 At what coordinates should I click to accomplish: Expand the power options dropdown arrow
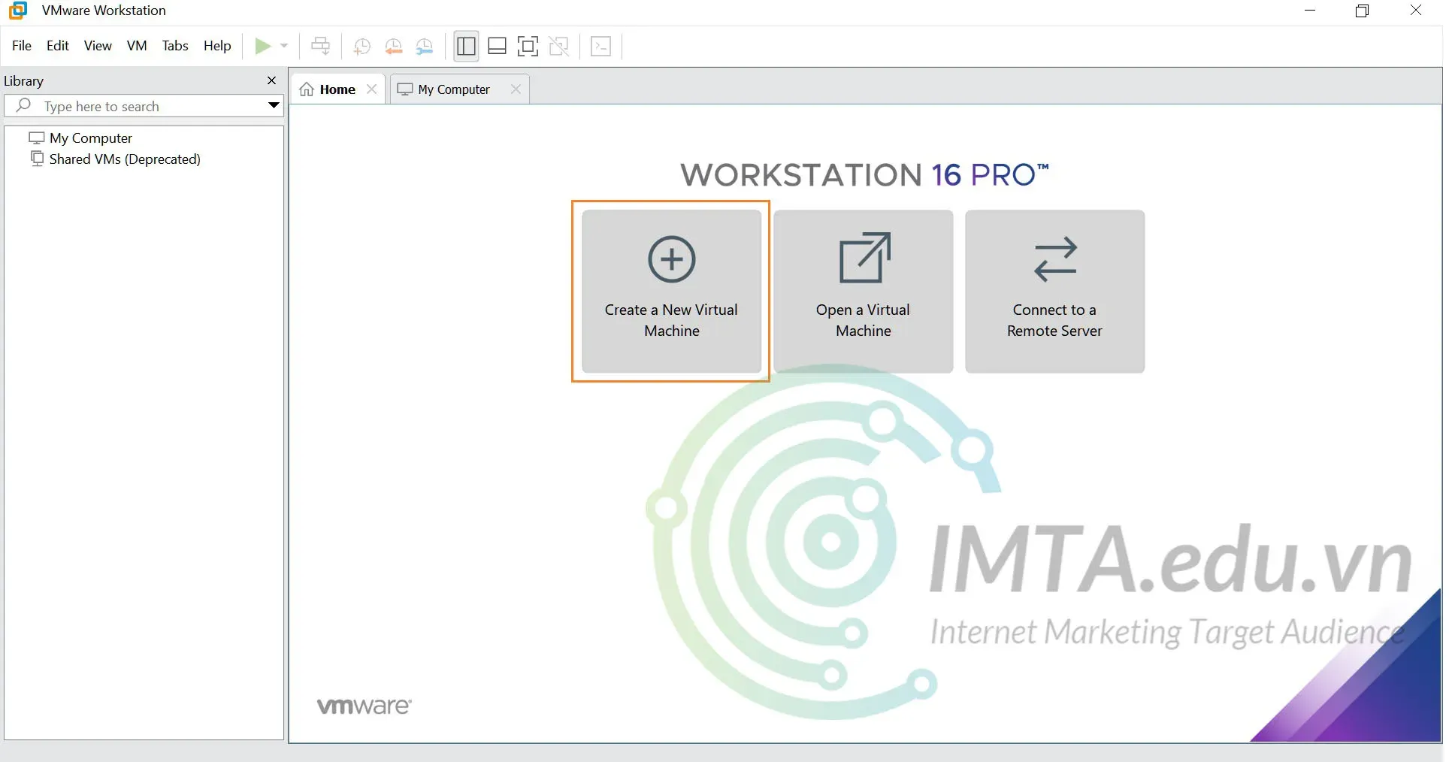click(284, 47)
